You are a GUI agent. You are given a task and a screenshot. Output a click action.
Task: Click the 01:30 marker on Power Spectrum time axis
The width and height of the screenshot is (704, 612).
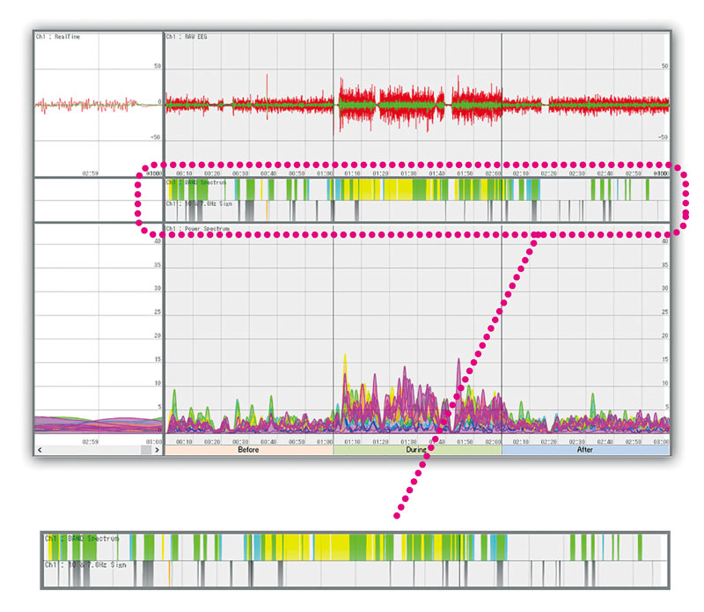point(408,441)
